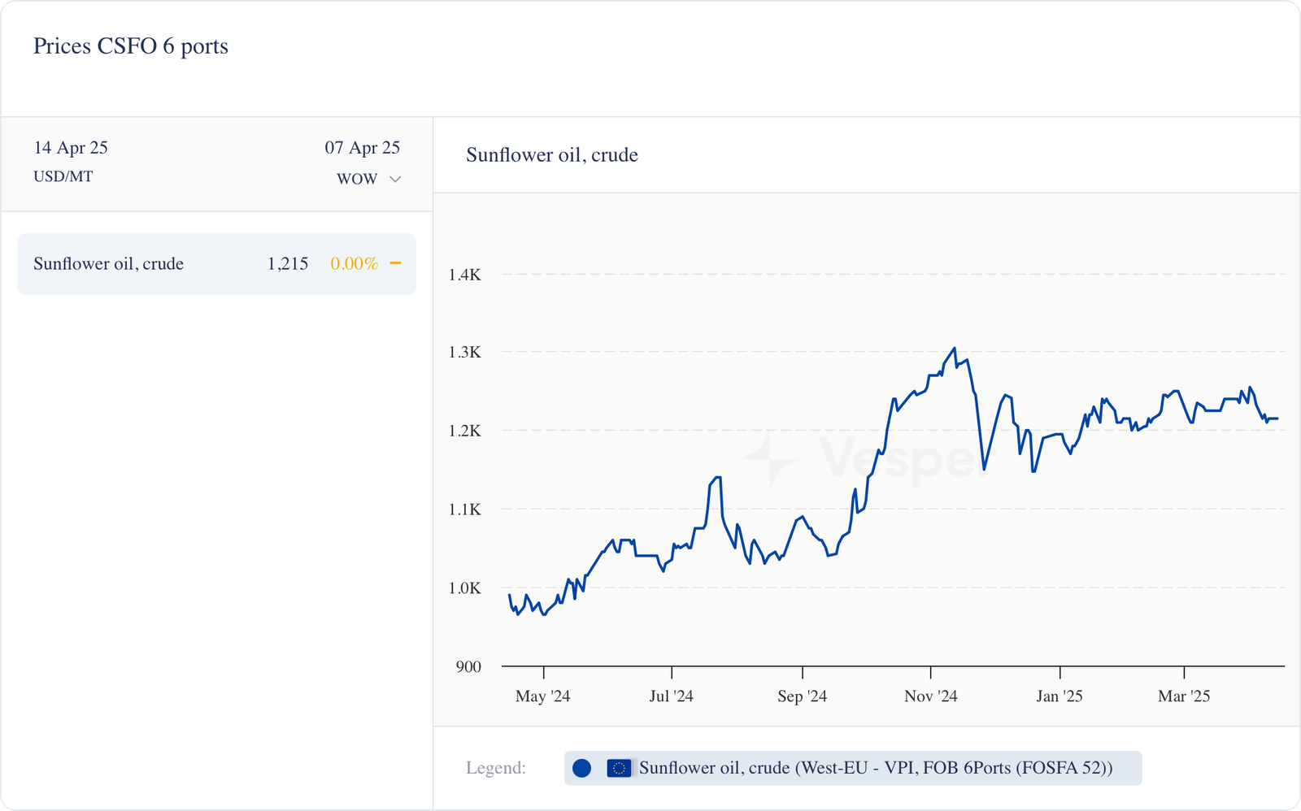1301x811 pixels.
Task: Click the USD/MT unit label
Action: [63, 176]
